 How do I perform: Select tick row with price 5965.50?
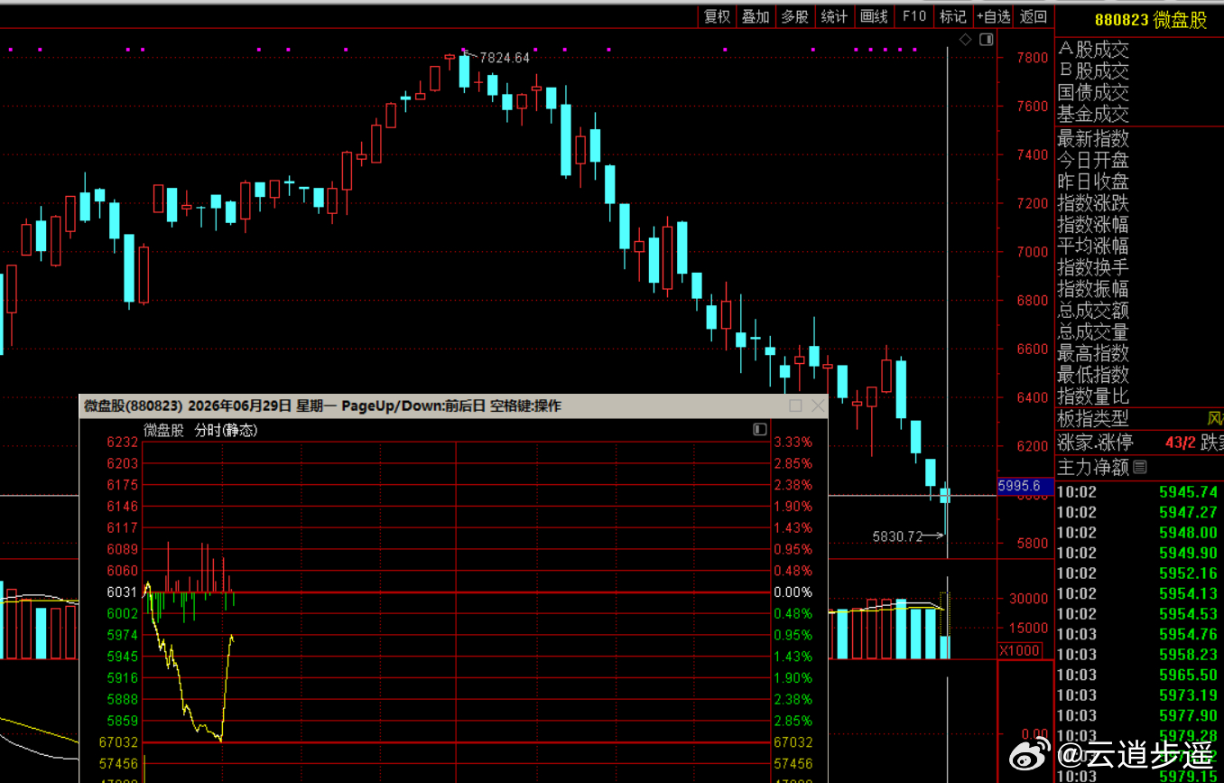pos(1139,675)
